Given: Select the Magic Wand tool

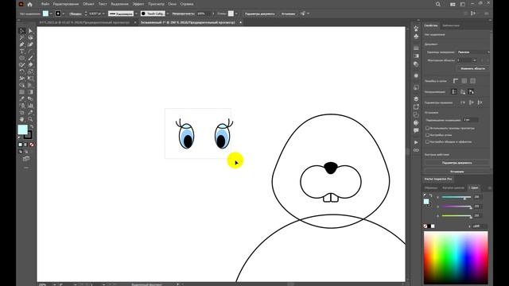Looking at the screenshot, I should [22, 37].
